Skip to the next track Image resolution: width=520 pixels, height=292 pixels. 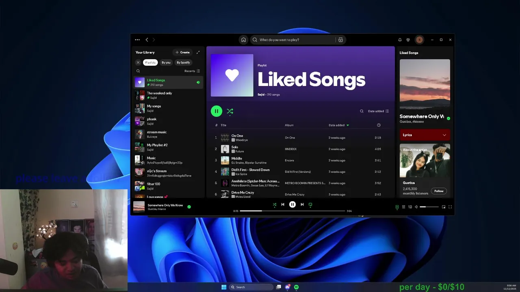coord(302,204)
